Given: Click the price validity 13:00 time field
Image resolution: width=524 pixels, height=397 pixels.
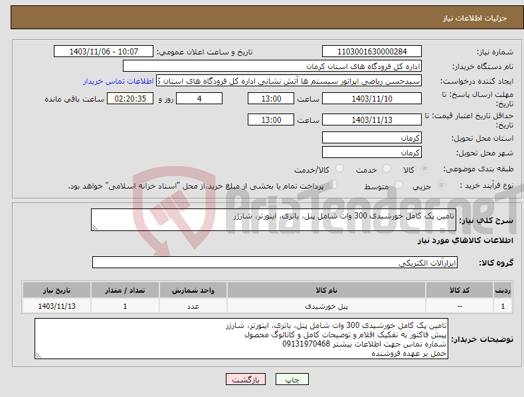Looking at the screenshot, I should tap(271, 119).
